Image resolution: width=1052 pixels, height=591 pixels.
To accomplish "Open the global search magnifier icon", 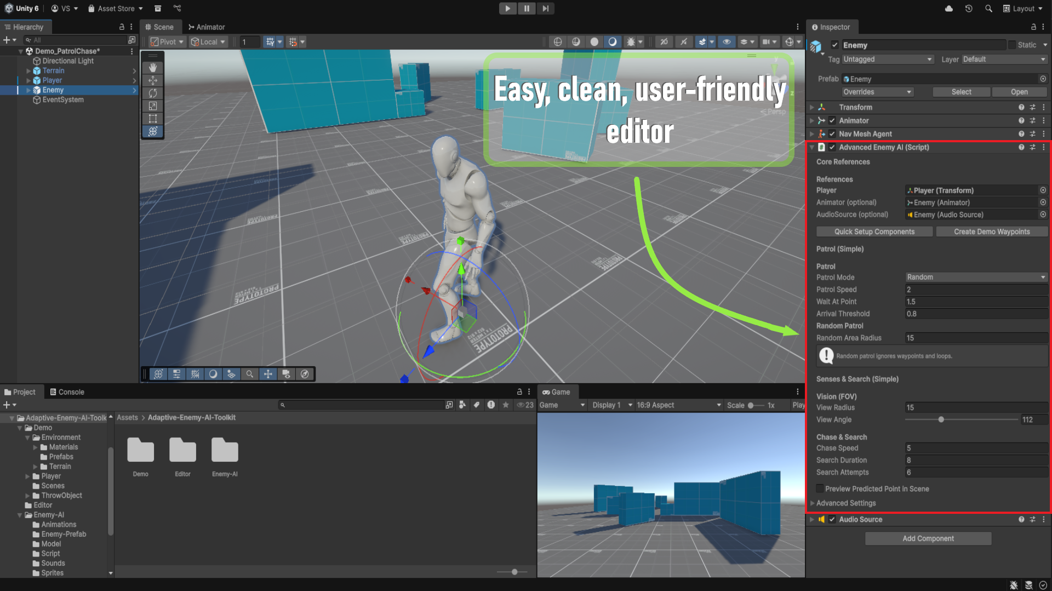I will [988, 8].
